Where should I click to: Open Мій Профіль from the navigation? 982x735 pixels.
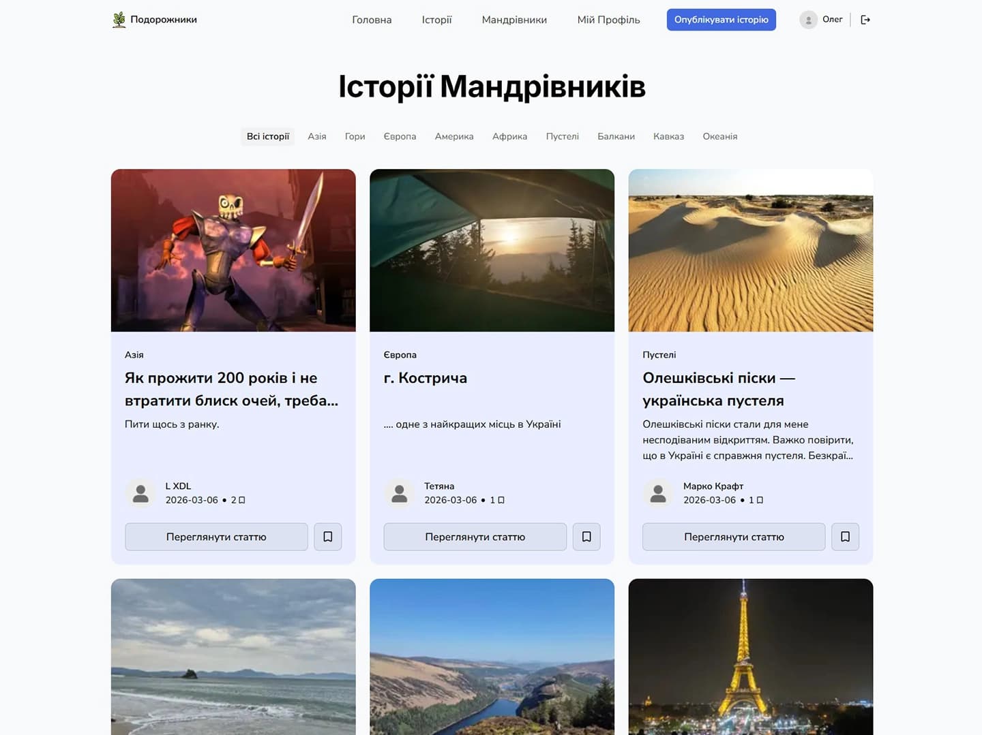click(x=608, y=20)
